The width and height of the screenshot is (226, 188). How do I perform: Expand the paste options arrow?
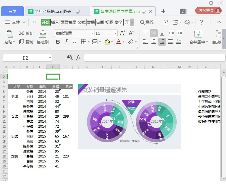click(14, 42)
